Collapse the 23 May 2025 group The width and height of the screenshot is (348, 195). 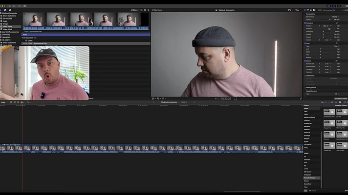point(22,38)
